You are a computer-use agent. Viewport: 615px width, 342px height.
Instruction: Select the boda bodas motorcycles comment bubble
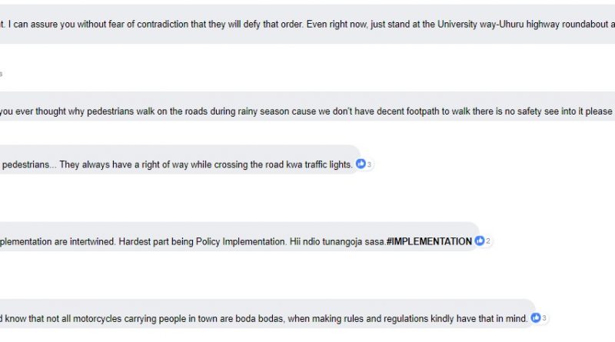pos(268,314)
